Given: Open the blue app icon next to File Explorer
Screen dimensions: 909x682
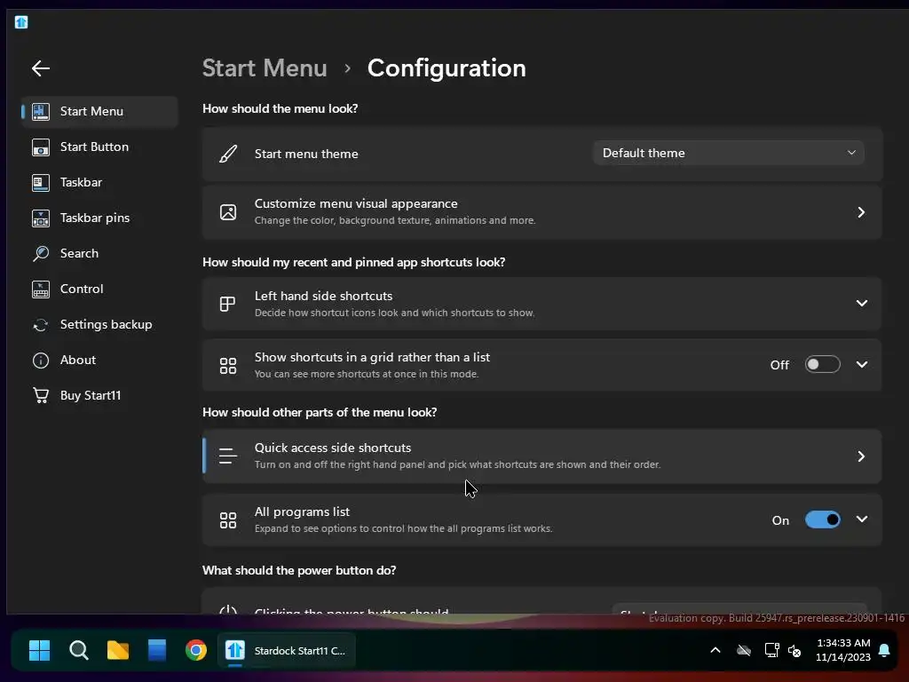Looking at the screenshot, I should 157,651.
